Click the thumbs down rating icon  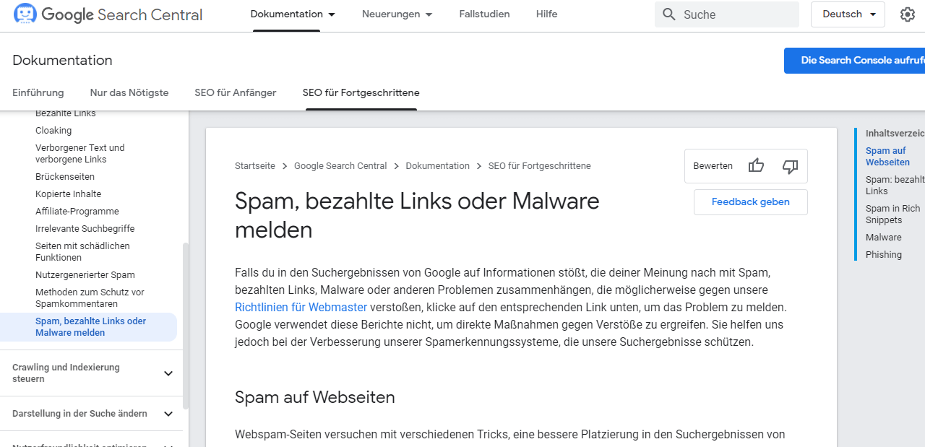point(790,166)
